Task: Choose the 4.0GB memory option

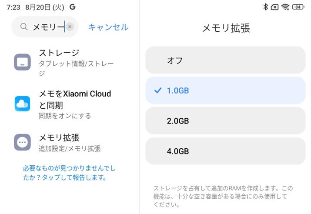Action: [x=225, y=151]
